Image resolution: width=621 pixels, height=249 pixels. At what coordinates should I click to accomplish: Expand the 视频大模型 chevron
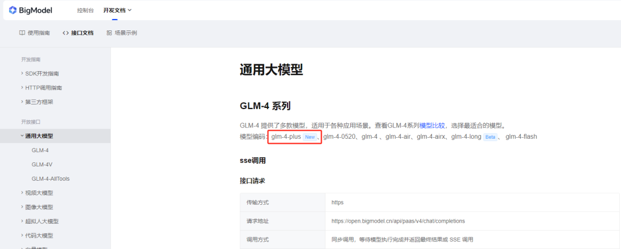22,192
